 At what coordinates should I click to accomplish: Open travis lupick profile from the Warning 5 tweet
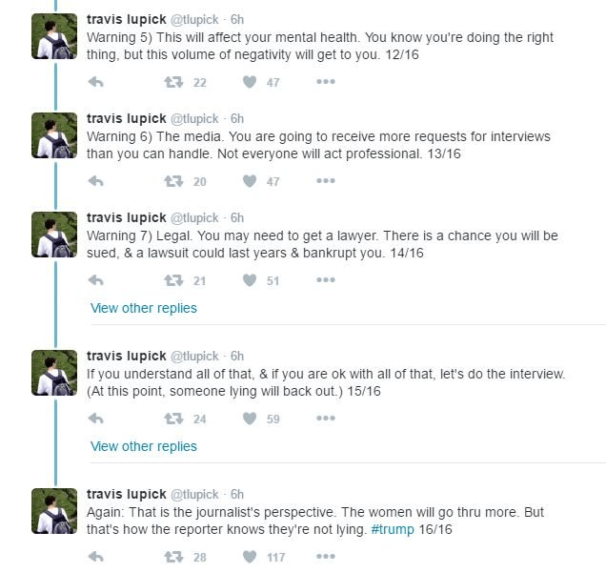(x=126, y=21)
